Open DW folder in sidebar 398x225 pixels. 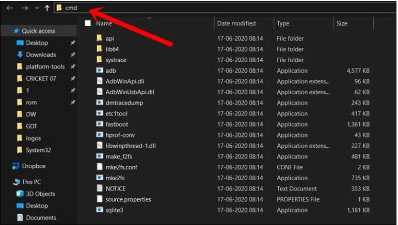(x=30, y=114)
